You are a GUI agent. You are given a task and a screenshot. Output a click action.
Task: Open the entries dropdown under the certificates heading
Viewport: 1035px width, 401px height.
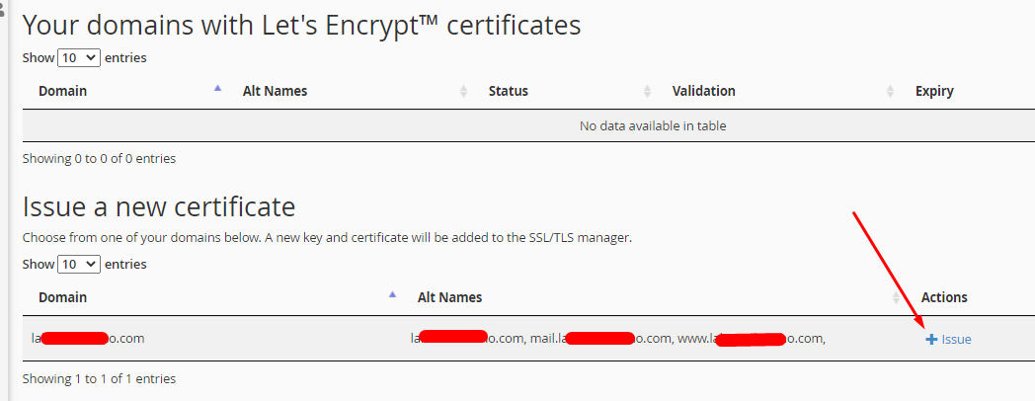click(x=79, y=57)
